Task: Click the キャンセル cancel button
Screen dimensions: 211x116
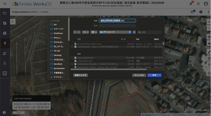Action: point(139,75)
